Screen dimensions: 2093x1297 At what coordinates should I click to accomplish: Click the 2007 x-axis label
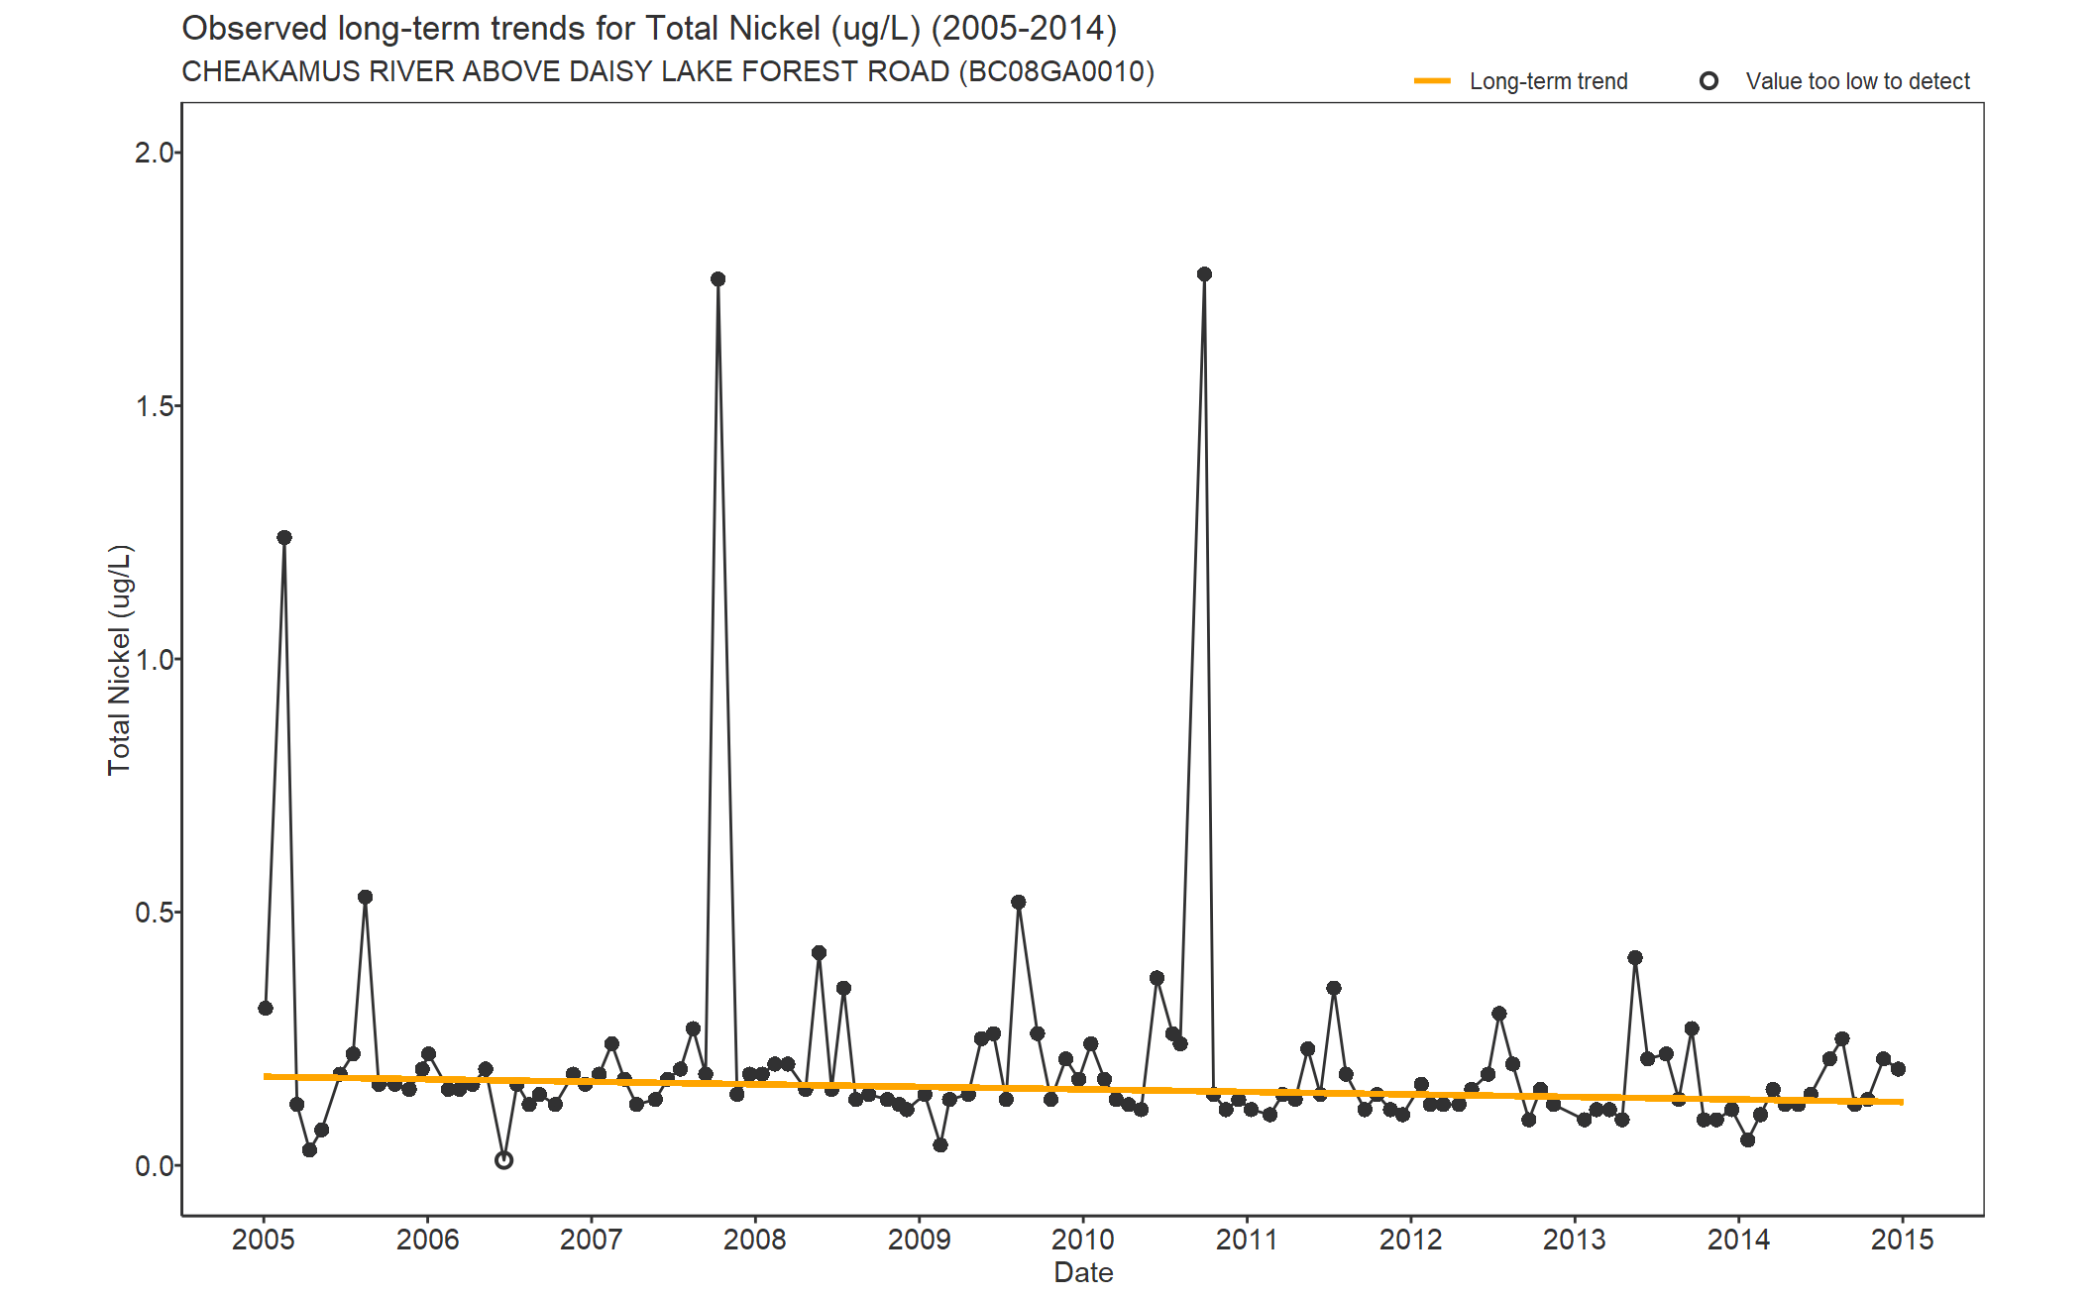592,1240
